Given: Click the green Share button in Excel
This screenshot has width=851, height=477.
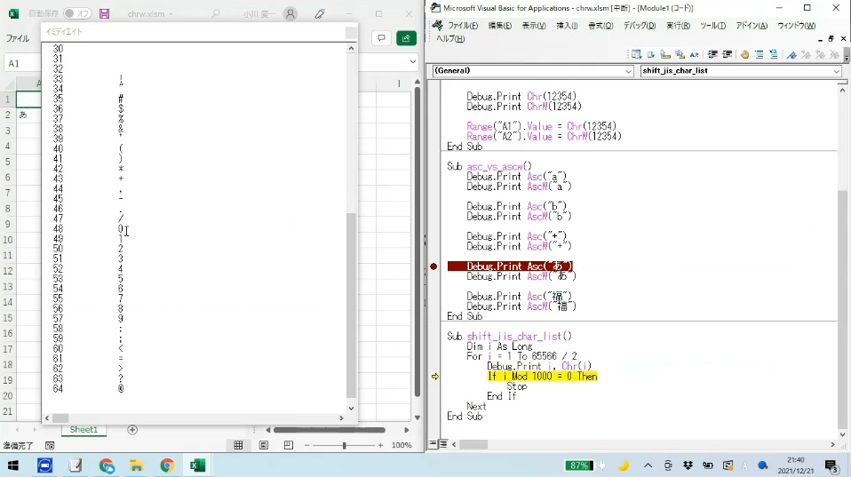Looking at the screenshot, I should pyautogui.click(x=406, y=38).
